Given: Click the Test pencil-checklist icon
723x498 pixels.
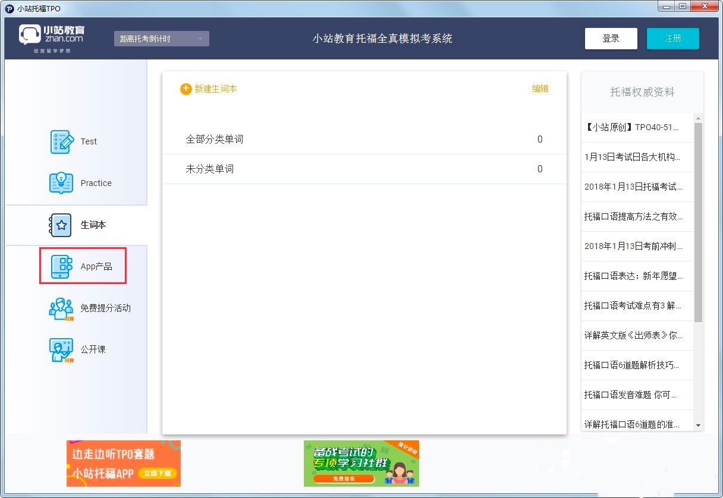Looking at the screenshot, I should click(x=61, y=142).
